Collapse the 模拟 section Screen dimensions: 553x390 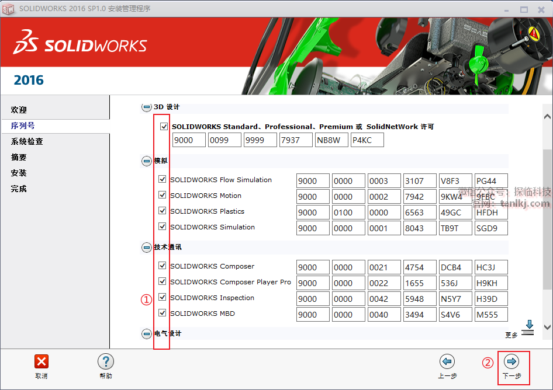[146, 161]
